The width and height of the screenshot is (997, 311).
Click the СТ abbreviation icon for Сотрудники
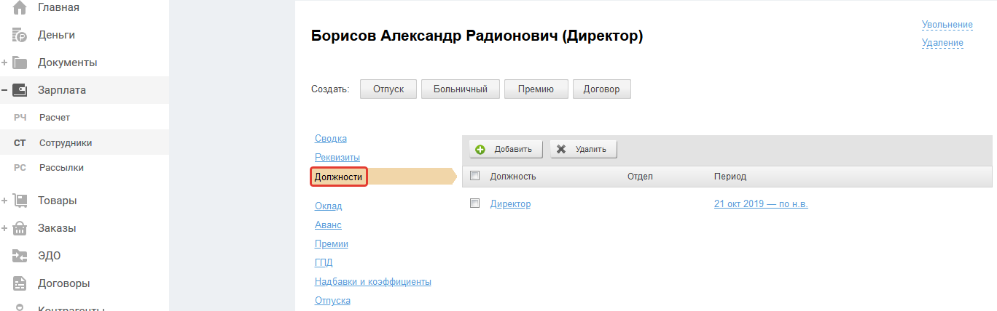(x=20, y=143)
